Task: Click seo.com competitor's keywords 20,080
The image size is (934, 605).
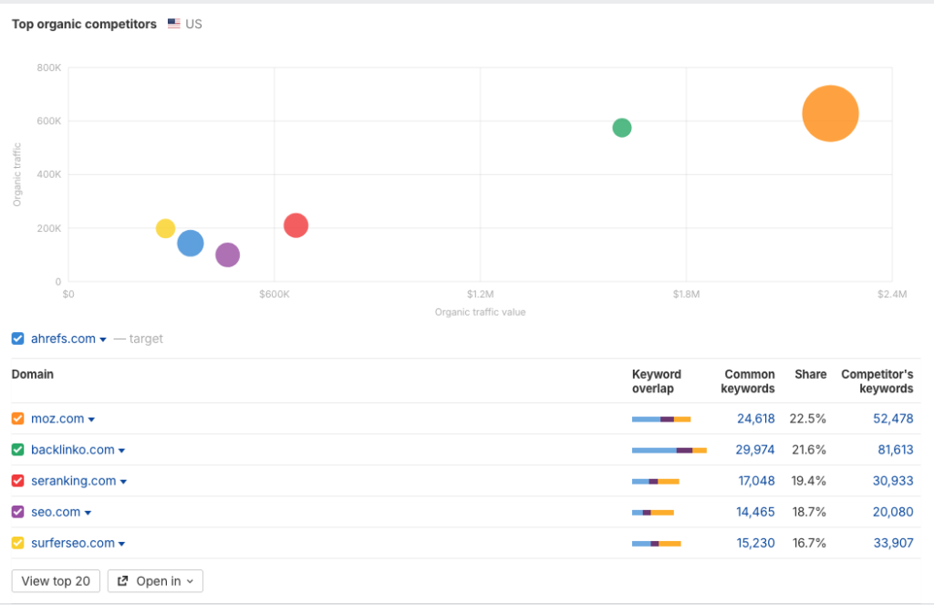Action: coord(893,511)
